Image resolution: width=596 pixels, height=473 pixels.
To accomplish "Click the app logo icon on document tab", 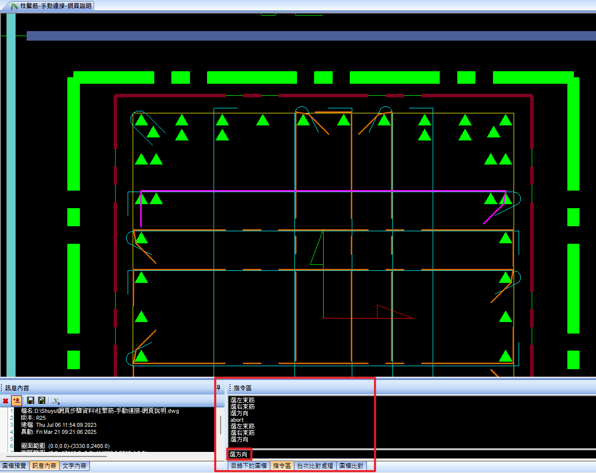I will pos(14,6).
